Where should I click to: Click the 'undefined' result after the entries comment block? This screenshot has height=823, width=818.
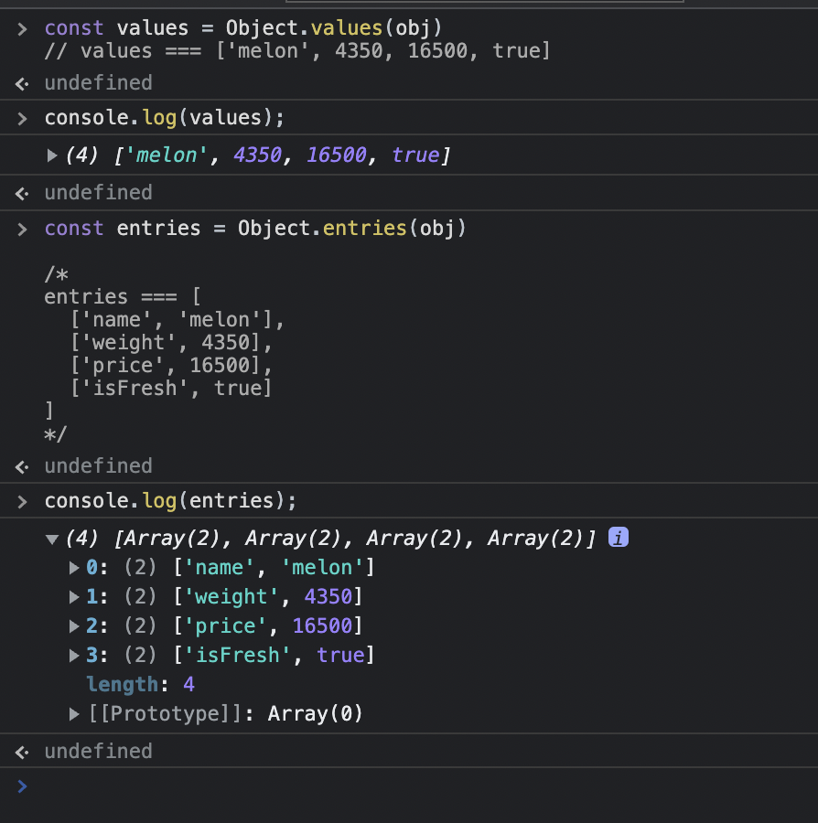(99, 466)
